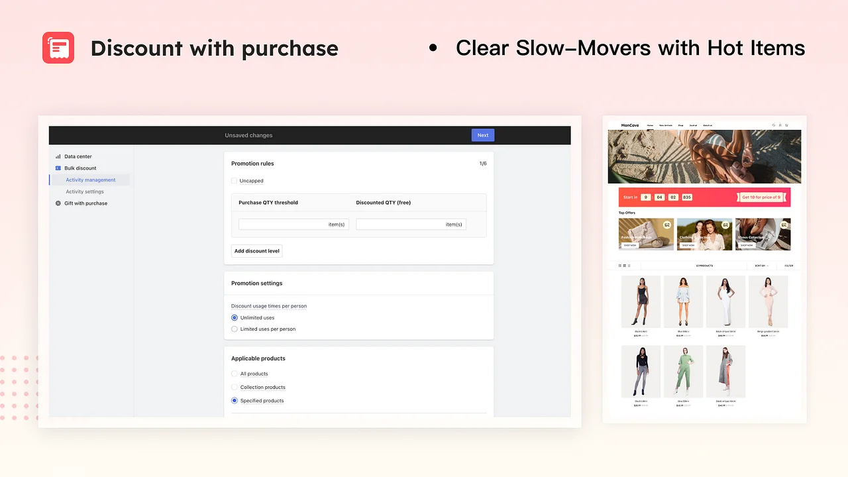Click the red app logo icon

(58, 48)
